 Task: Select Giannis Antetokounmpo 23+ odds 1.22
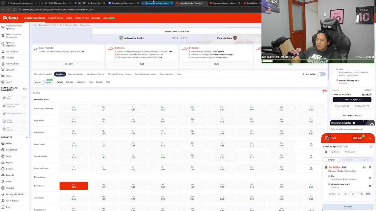(74, 108)
